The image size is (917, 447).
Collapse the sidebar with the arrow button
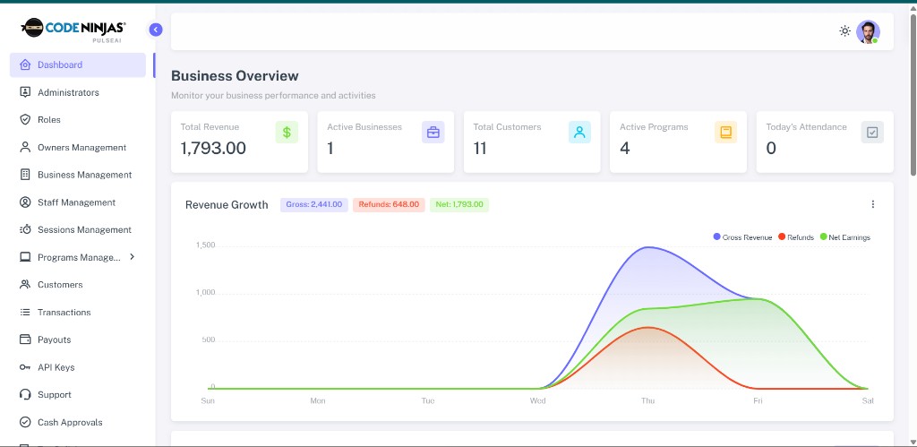[156, 30]
